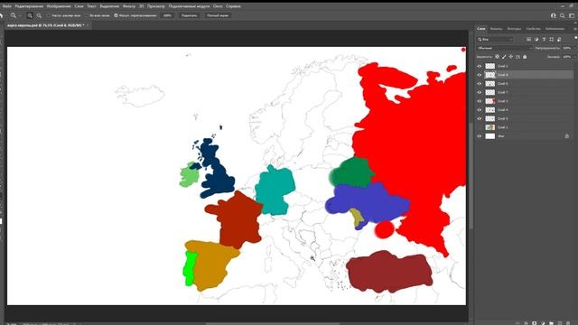Open the opacity slider dropdown arrow
The height and width of the screenshot is (325, 578).
(x=574, y=48)
